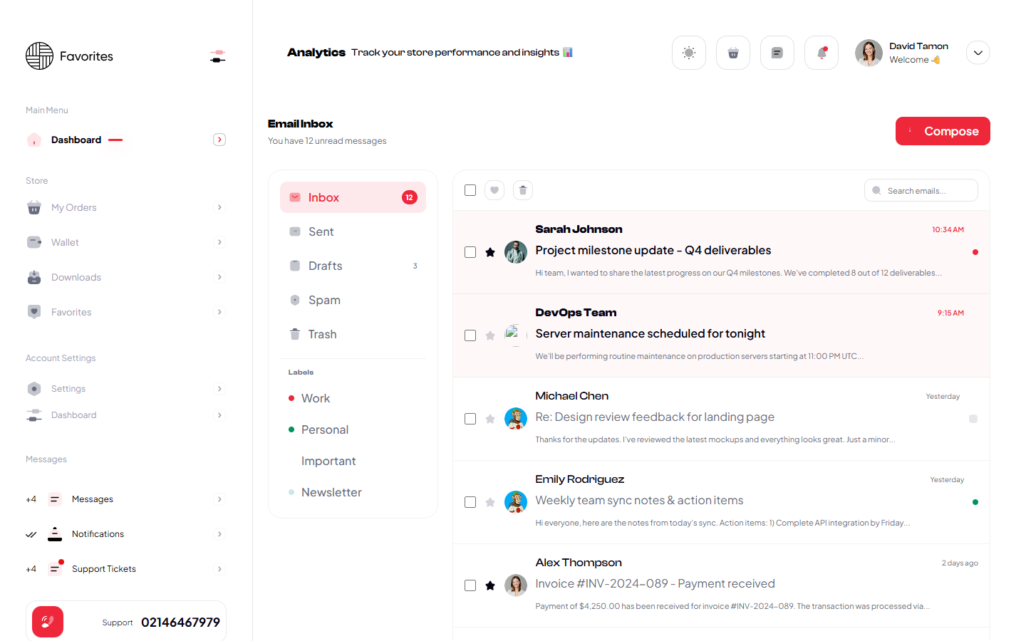Filter by the red Work label
This screenshot has width=1026, height=641.
pos(315,398)
